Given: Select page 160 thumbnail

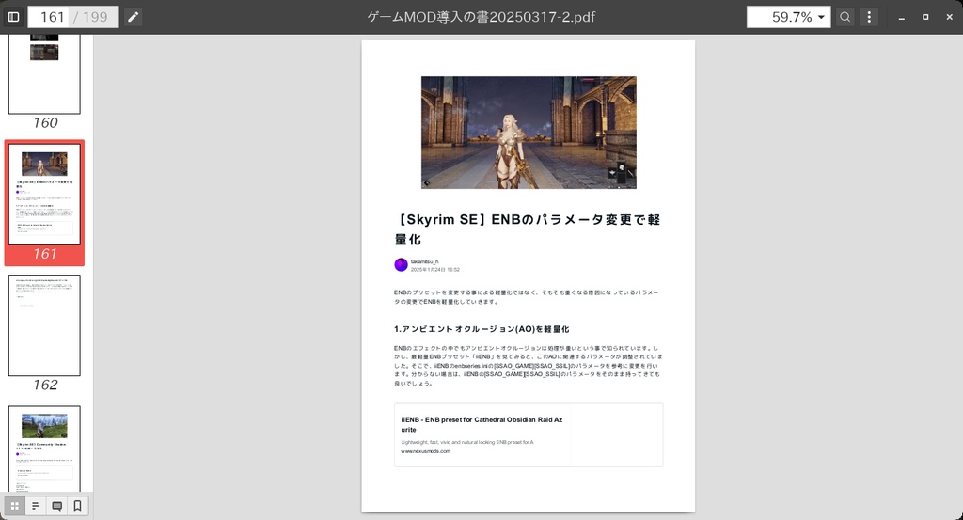Looking at the screenshot, I should coord(44,73).
